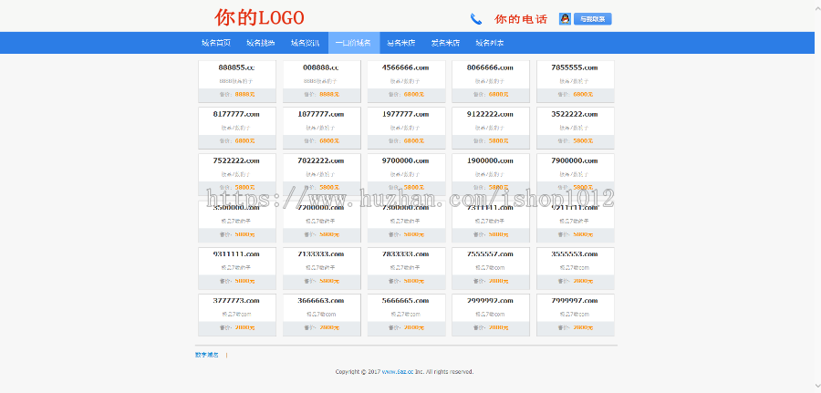This screenshot has height=393, width=821.
Task: Select the 7133333.com domain name
Action: [x=321, y=253]
